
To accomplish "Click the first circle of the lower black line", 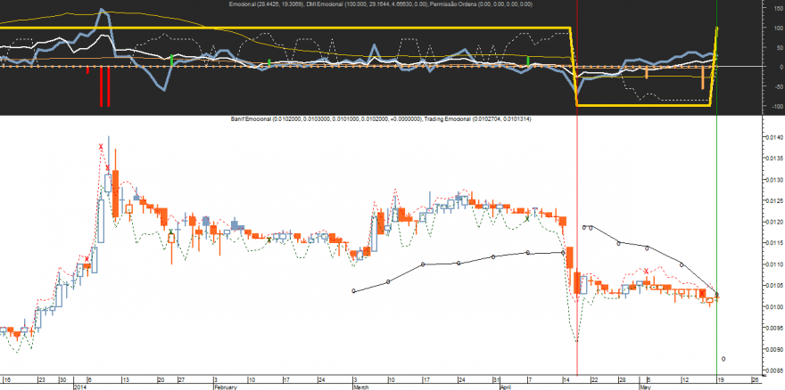I will 354,291.
